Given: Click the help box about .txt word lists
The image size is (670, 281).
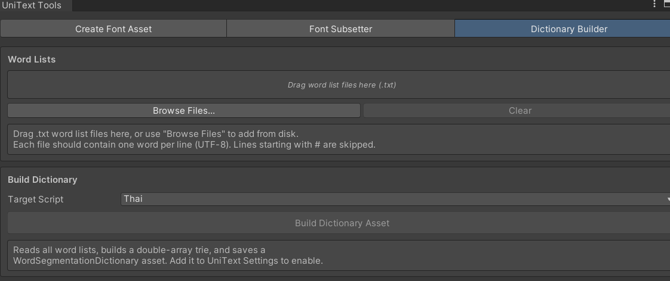Looking at the screenshot, I should [x=339, y=139].
